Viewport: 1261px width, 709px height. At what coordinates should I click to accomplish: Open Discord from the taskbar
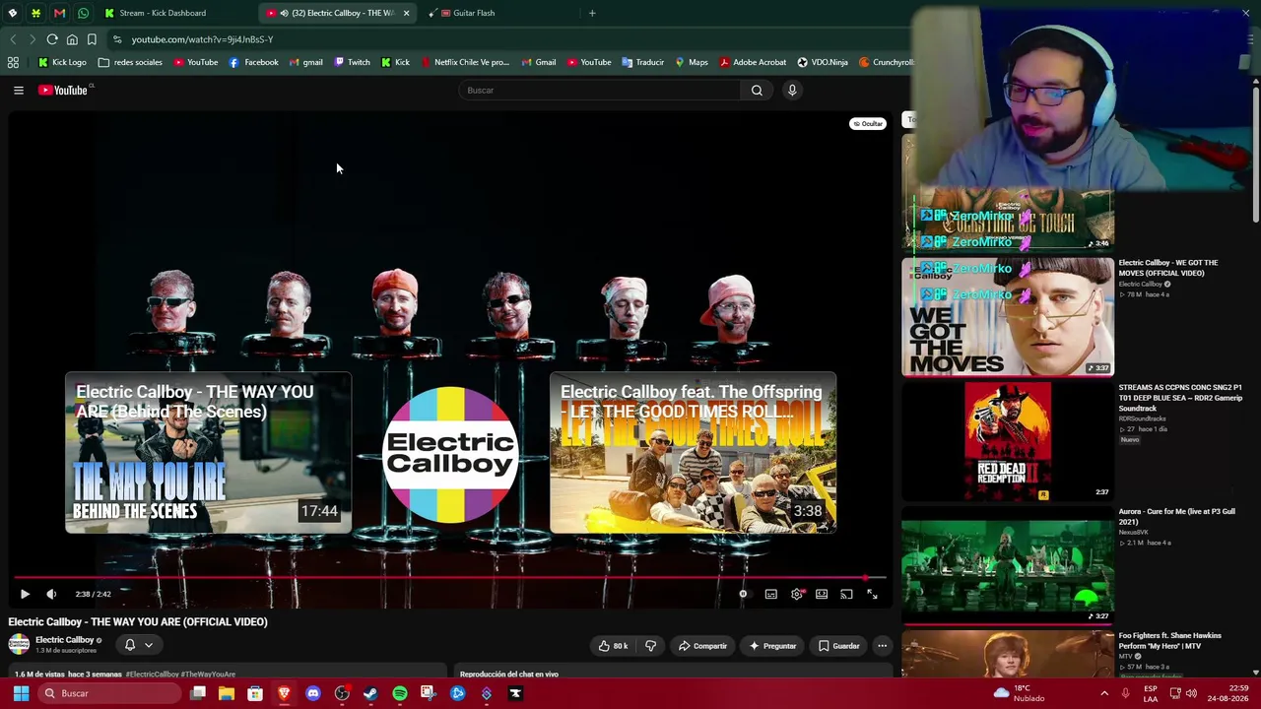click(313, 693)
